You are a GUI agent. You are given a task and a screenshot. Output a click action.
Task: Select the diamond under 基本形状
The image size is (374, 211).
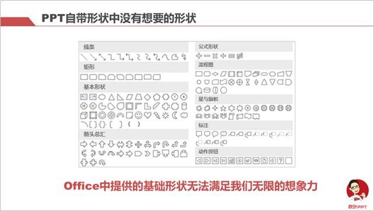click(x=147, y=97)
